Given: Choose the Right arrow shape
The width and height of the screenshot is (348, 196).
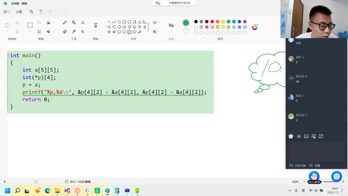Looking at the screenshot, I should 124,27.
